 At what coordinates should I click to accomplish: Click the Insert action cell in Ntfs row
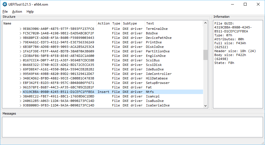pyautogui.click(x=104, y=92)
